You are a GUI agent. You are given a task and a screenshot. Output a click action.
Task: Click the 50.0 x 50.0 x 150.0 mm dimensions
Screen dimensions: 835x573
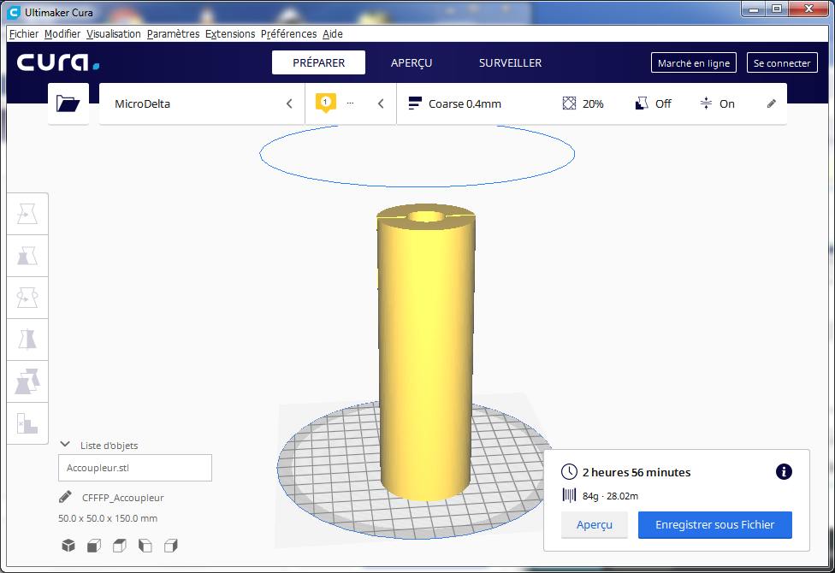[108, 518]
